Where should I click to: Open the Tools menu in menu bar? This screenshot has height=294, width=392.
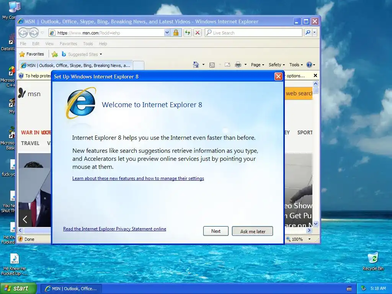point(88,44)
